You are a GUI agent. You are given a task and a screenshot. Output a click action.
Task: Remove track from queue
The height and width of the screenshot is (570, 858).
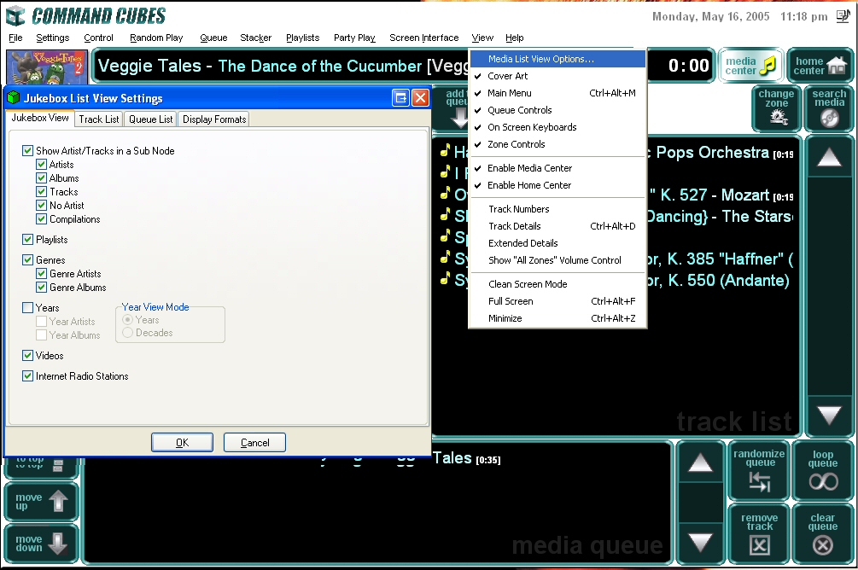759,532
